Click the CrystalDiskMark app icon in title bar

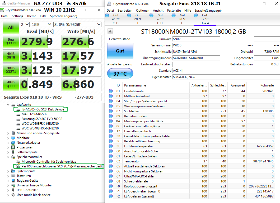click(x=2, y=10)
